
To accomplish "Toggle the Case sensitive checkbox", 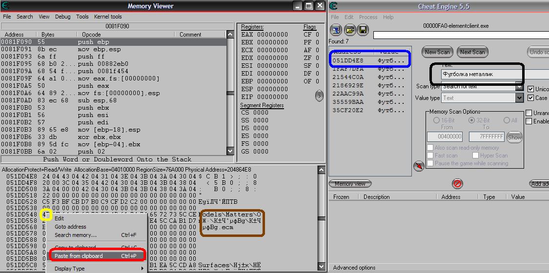I will click(530, 98).
